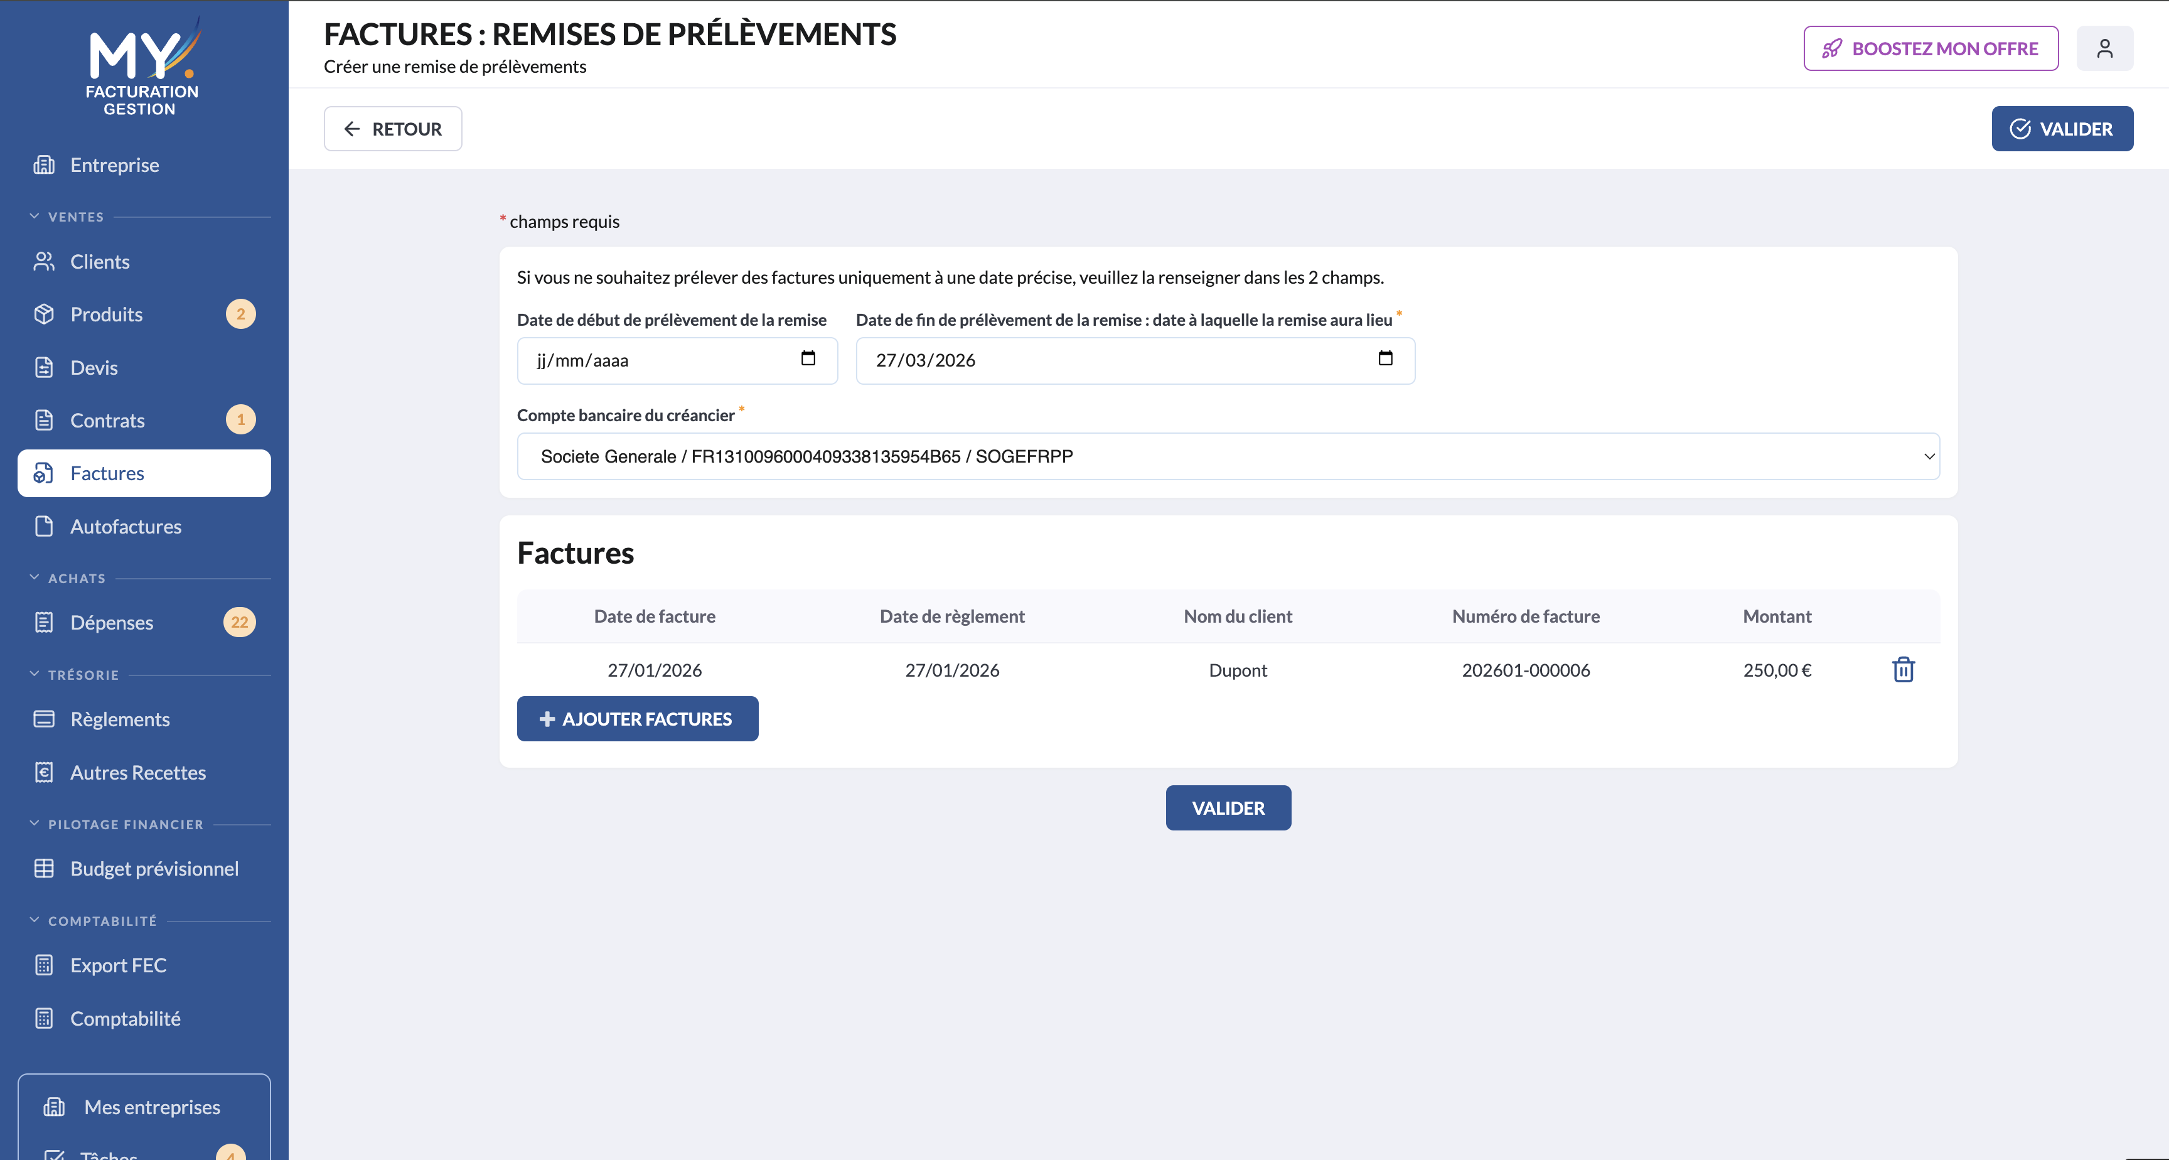Click the RETOUR button
This screenshot has height=1160, width=2169.
(x=392, y=129)
